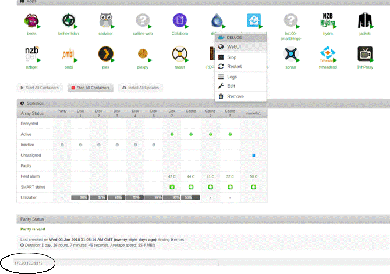Open the nzbget container icon
The image size is (390, 274).
pyautogui.click(x=31, y=54)
